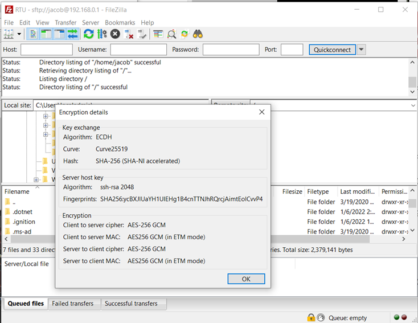Expand the lowest local tree node

(36, 180)
